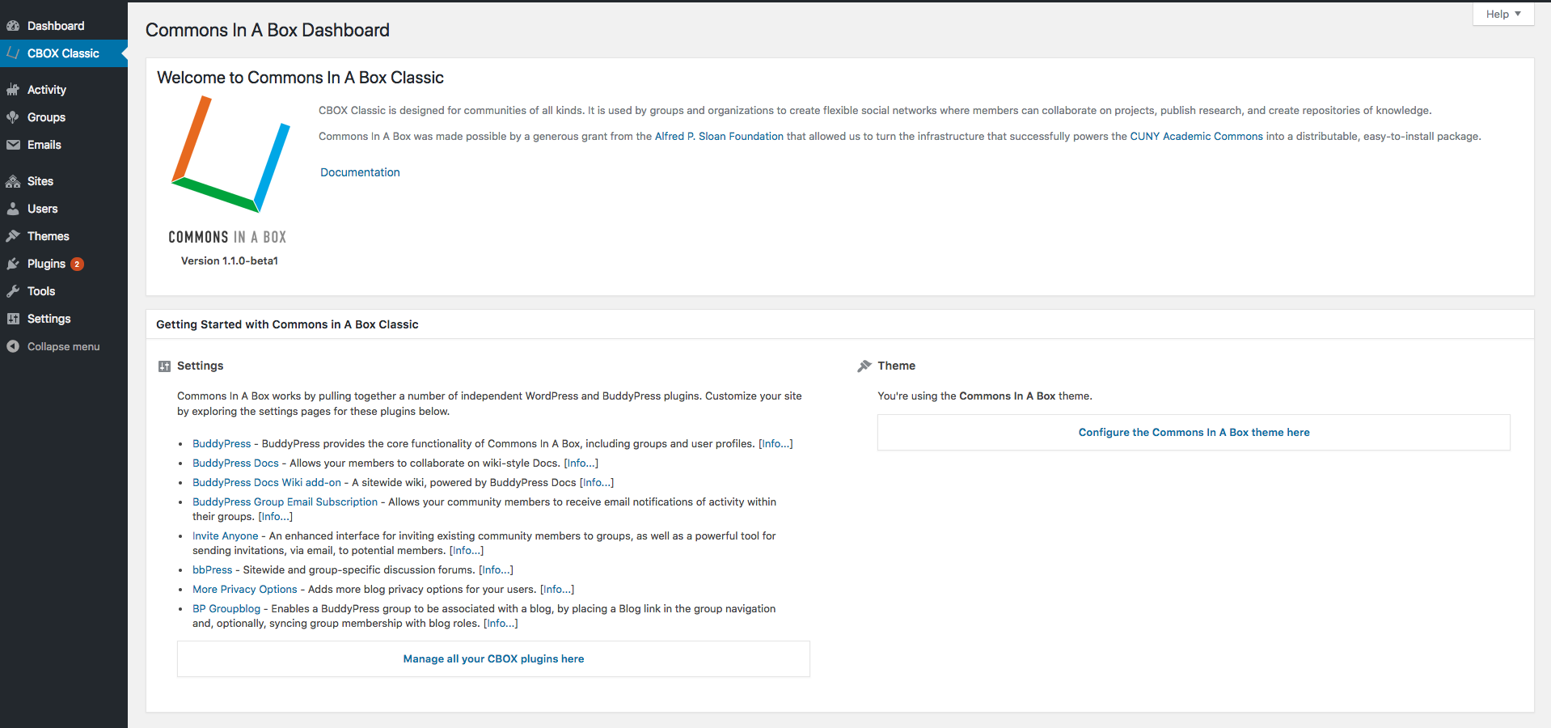
Task: Click Configure the Commons In A Box theme here
Action: pyautogui.click(x=1194, y=433)
